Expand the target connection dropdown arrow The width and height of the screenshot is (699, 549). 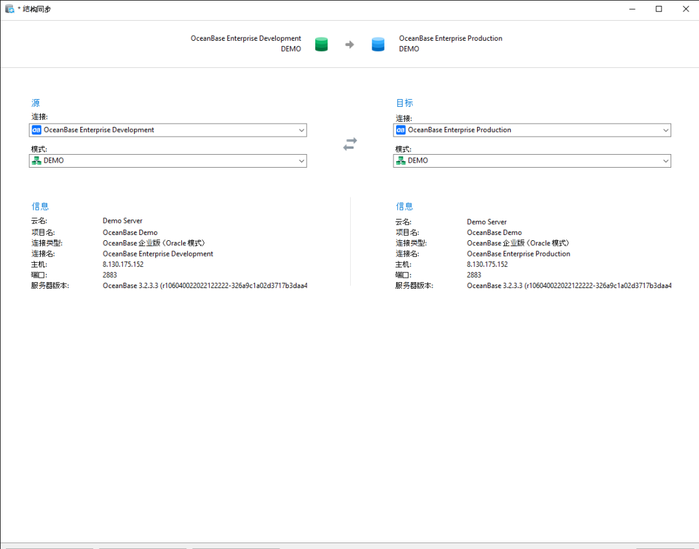click(x=665, y=130)
